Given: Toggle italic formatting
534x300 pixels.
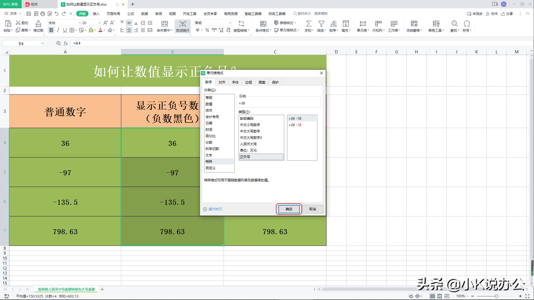Looking at the screenshot, I should pyautogui.click(x=58, y=30).
